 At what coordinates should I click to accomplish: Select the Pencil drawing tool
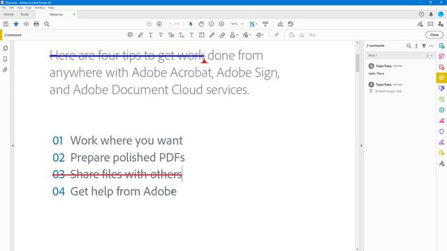click(212, 35)
